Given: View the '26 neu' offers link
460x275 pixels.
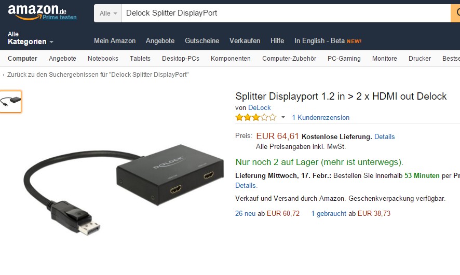Looking at the screenshot, I should click(246, 213).
